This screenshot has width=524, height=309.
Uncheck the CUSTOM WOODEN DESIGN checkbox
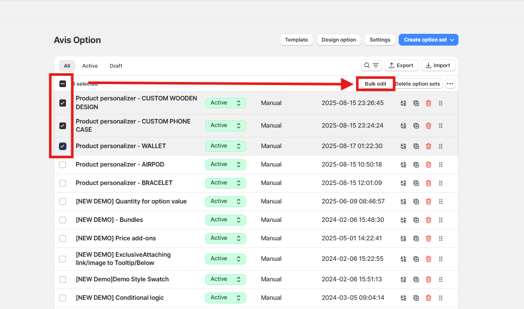pos(62,103)
